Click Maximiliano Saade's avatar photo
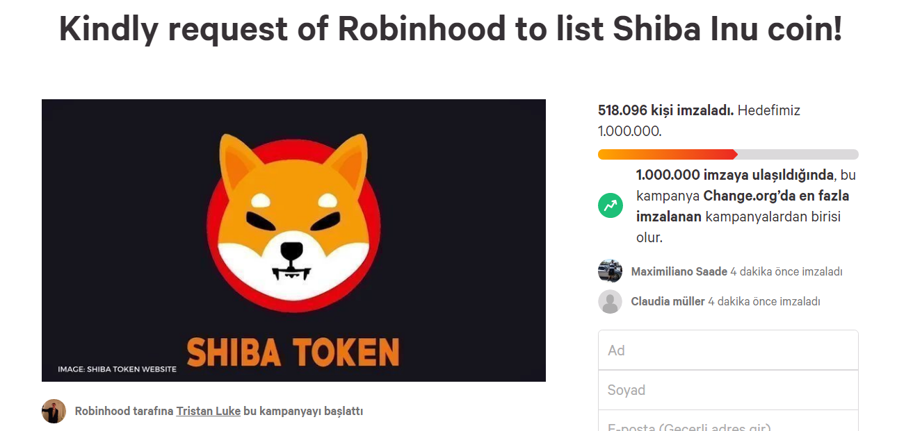Screen dimensions: 897x431 coord(610,271)
